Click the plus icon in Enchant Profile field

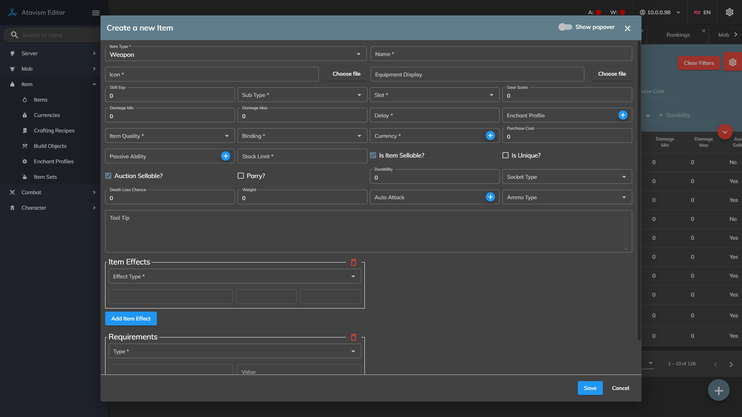click(623, 115)
